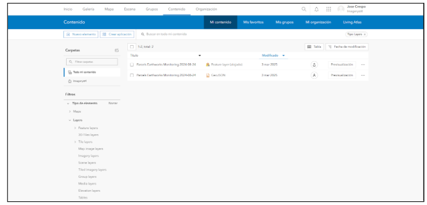This screenshot has height=205, width=427.
Task: Expand the Tile layers subcategory
Action: [75, 142]
